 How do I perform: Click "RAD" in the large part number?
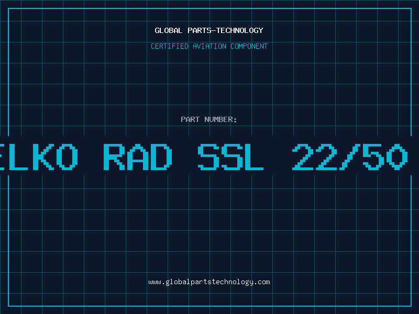[138, 156]
